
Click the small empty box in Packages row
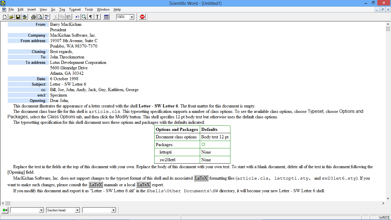[203, 144]
